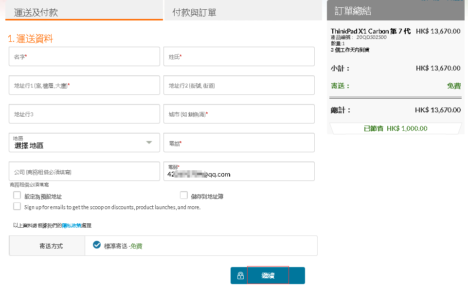Focus the 地址行3 input box
This screenshot has height=287, width=468.
click(x=84, y=114)
